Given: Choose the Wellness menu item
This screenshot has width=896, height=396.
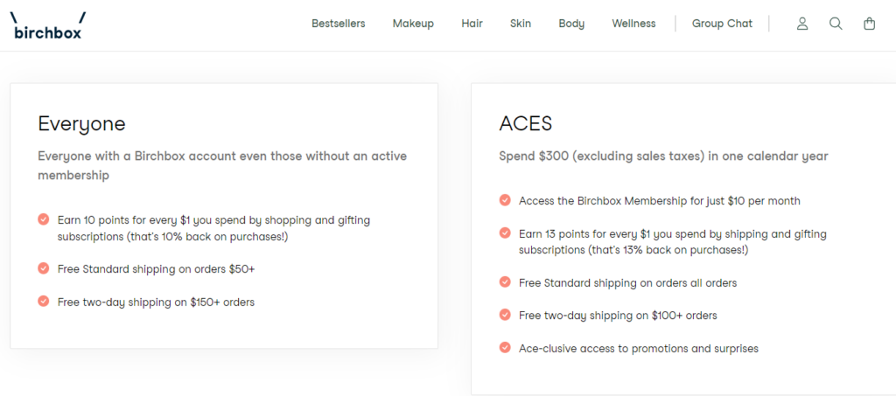Looking at the screenshot, I should point(633,24).
